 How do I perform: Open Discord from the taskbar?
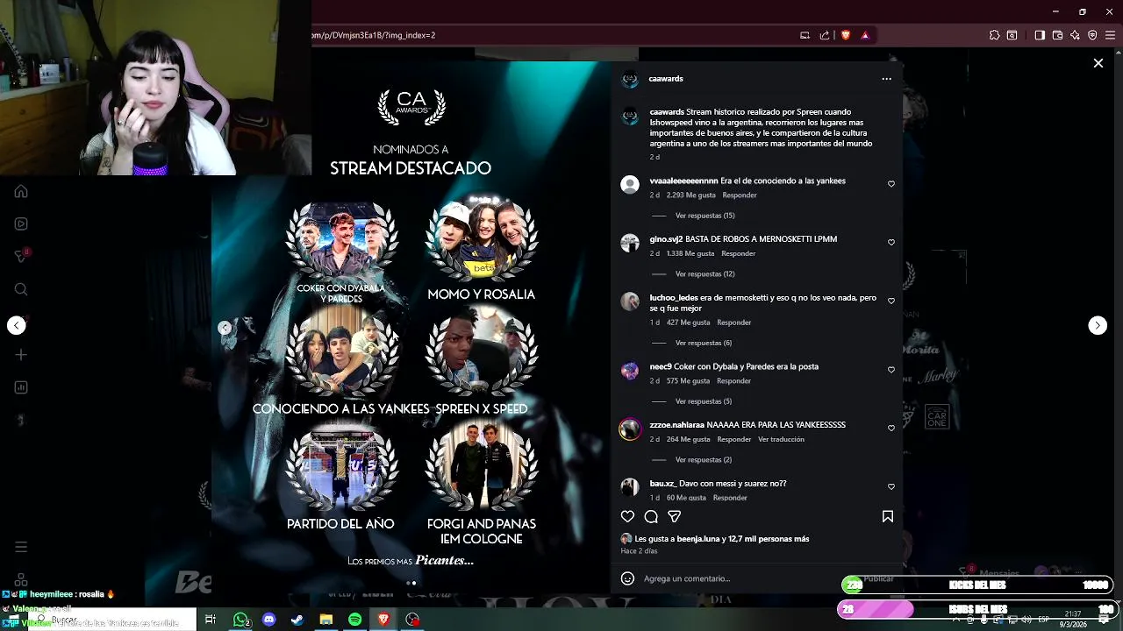(x=268, y=620)
